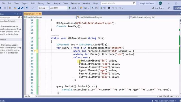The image size is (181, 102).
Task: Click Add to Source Control
Action: click(x=164, y=101)
